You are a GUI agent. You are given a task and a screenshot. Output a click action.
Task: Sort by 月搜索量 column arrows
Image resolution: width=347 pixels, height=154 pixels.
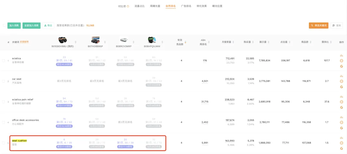[x=233, y=42]
